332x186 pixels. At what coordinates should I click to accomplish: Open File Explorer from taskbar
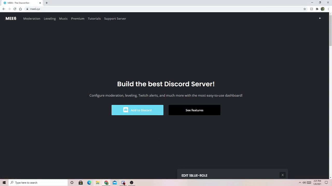point(98,183)
